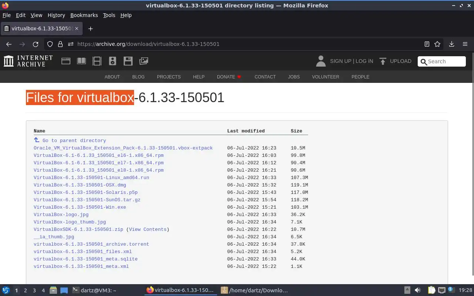Click the Internet Archive logo
474x296 pixels.
[28, 61]
